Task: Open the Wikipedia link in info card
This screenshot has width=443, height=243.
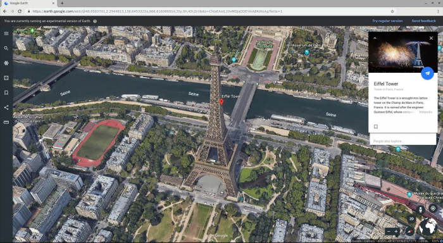Action: coord(425,112)
